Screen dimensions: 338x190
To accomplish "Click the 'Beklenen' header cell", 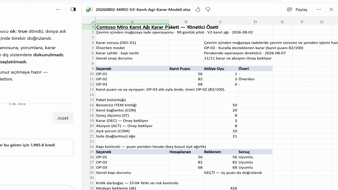I will coord(220,152).
